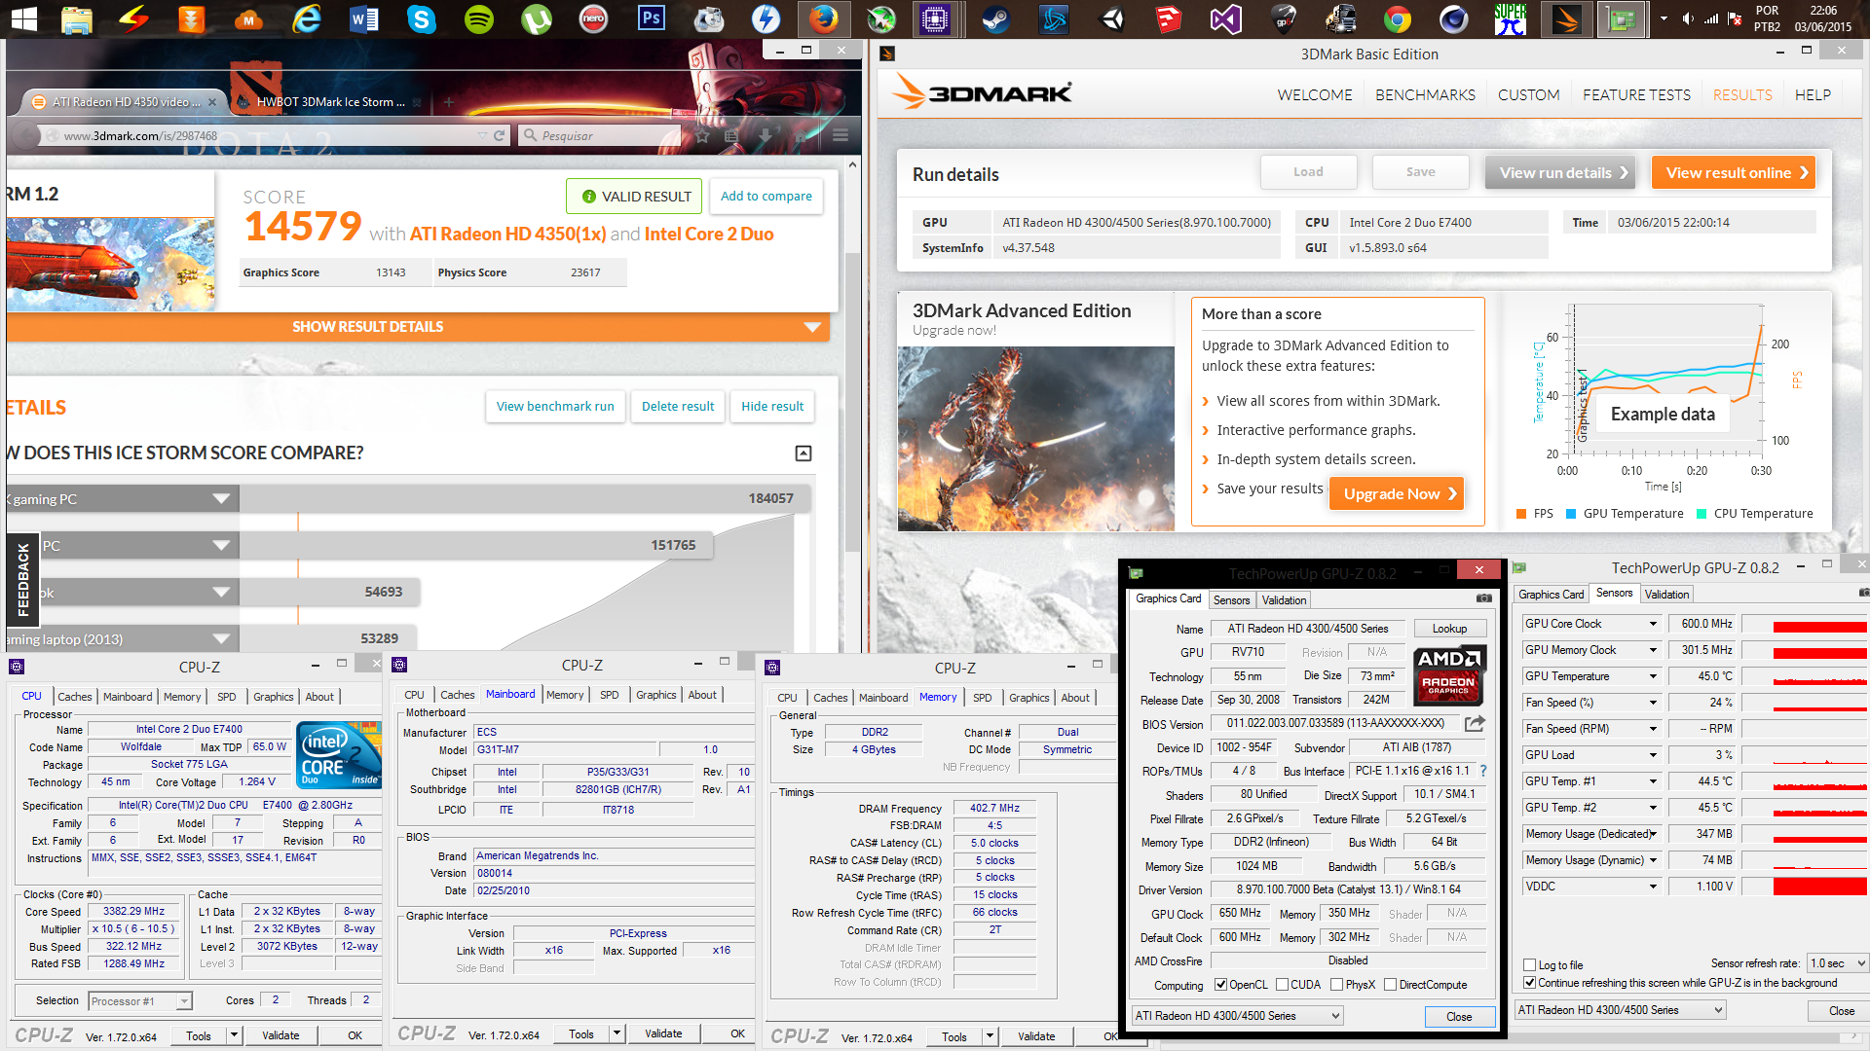Open Google Chrome from the taskbar

(1398, 18)
